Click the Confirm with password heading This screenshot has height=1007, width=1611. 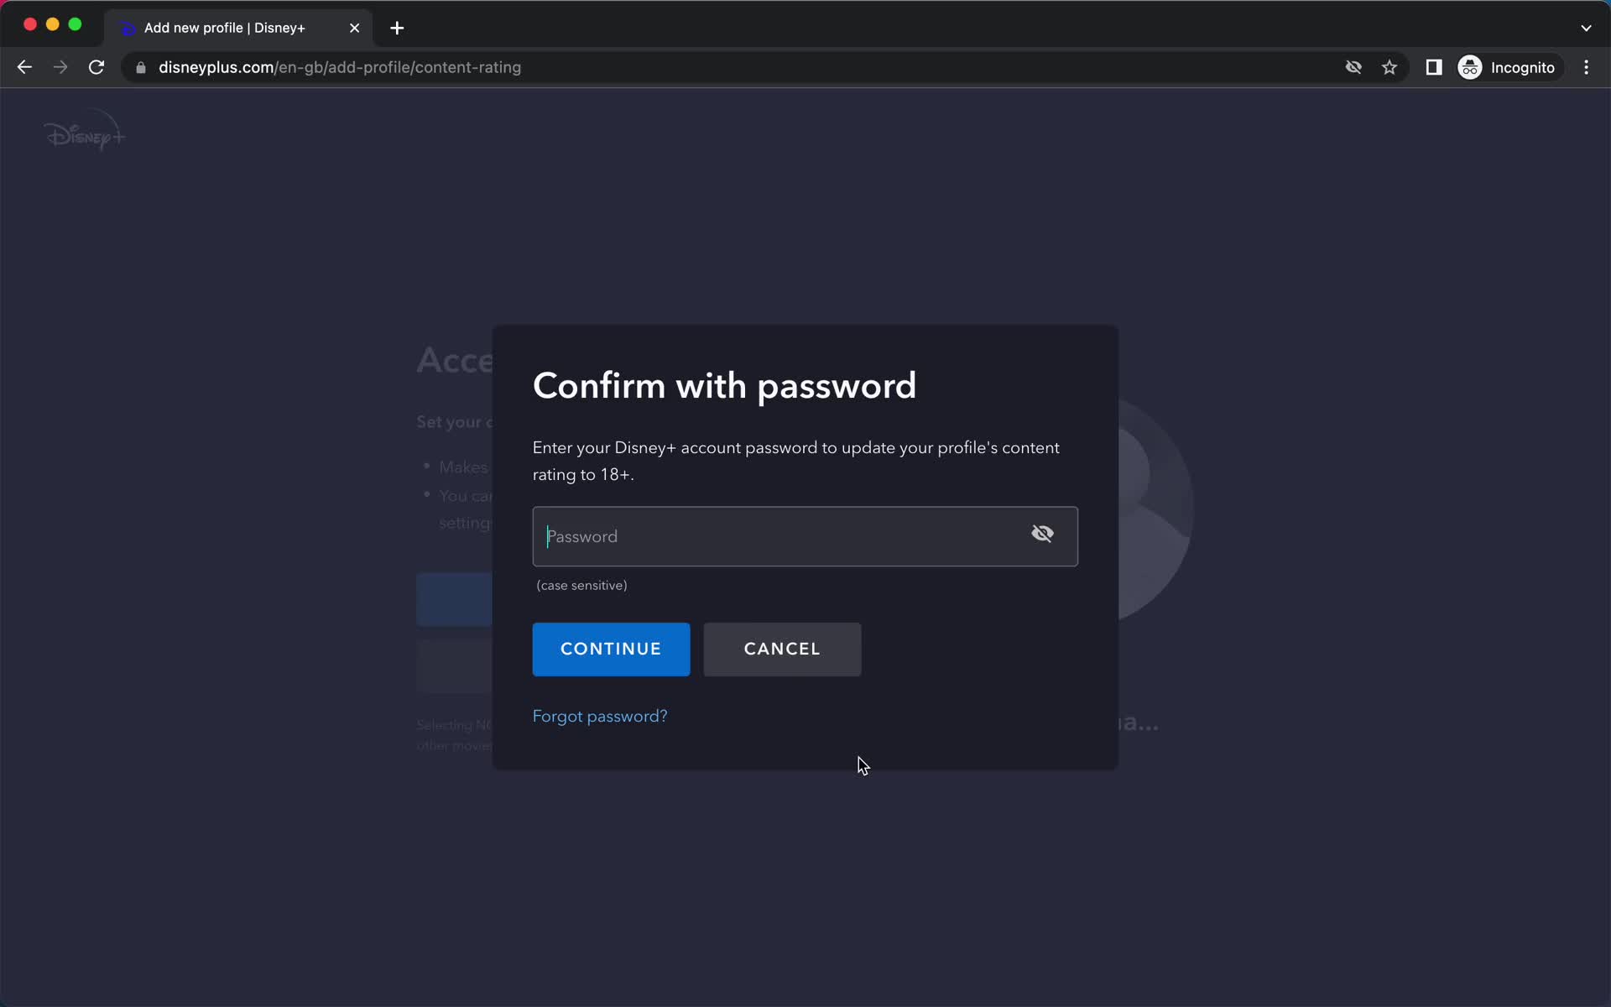724,386
